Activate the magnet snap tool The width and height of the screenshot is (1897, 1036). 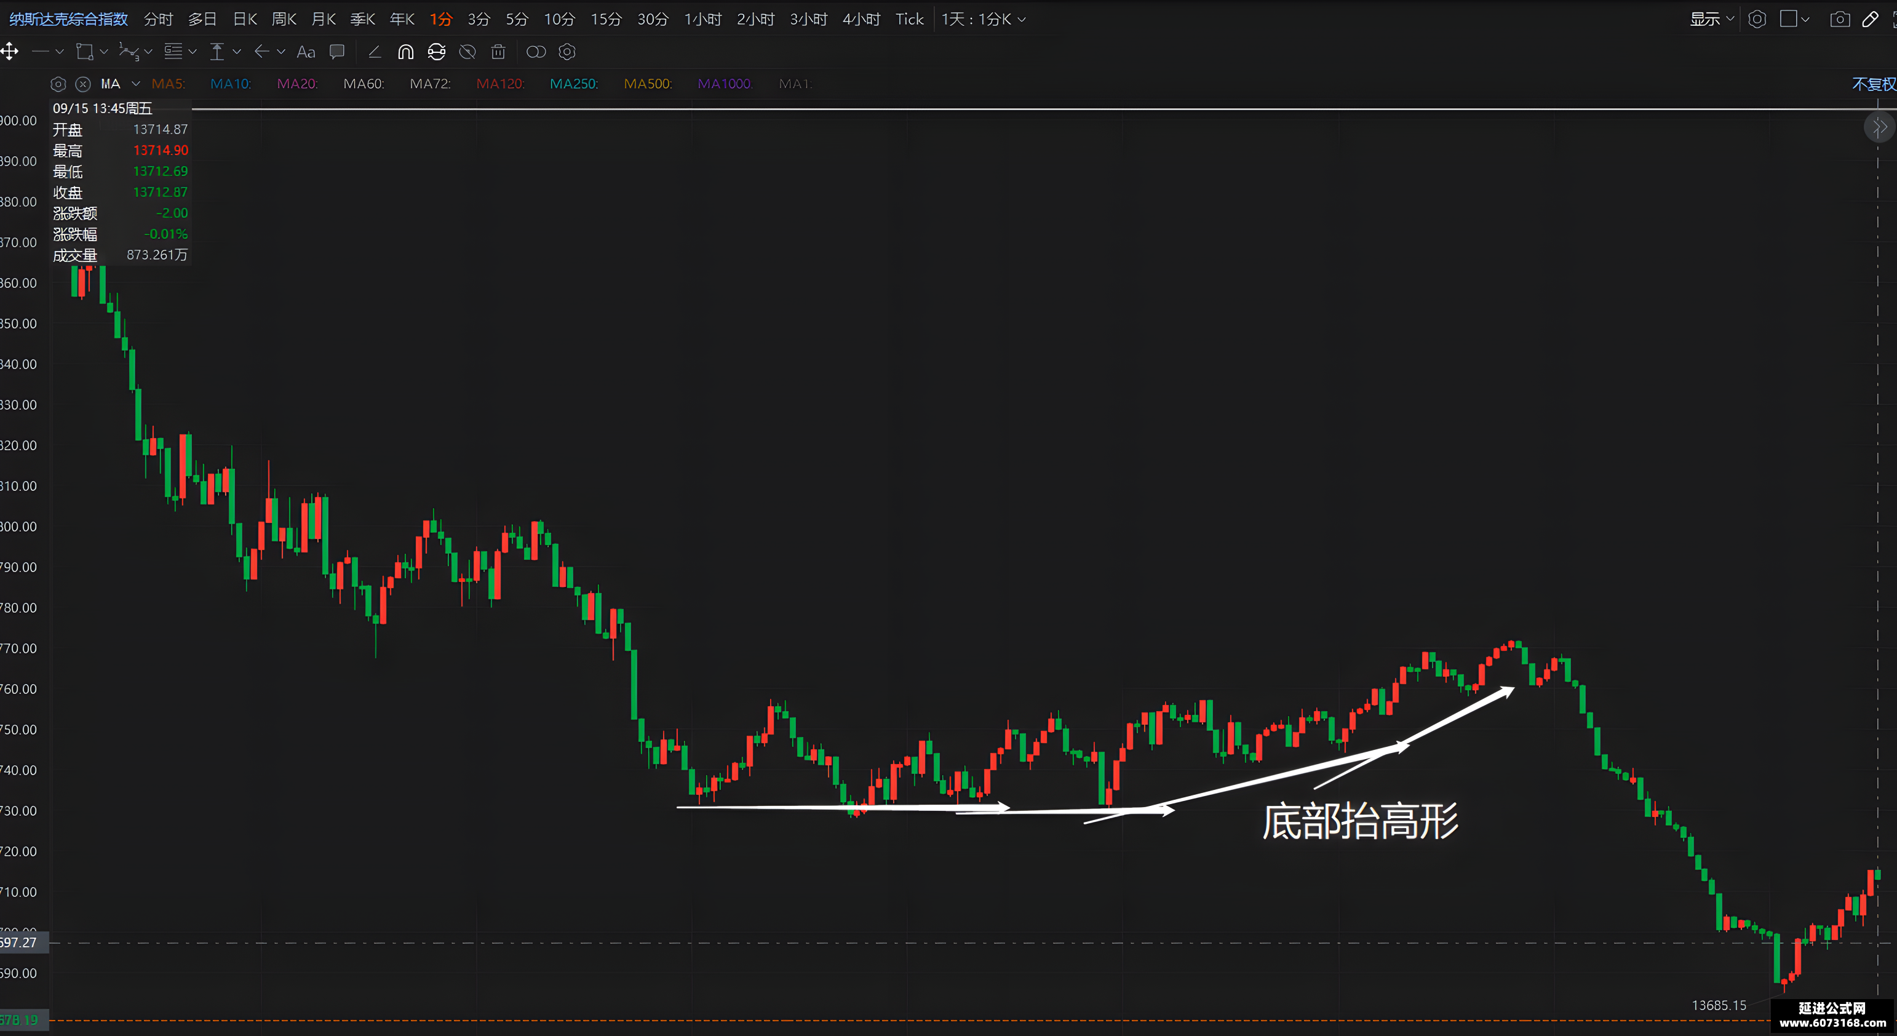pos(405,52)
